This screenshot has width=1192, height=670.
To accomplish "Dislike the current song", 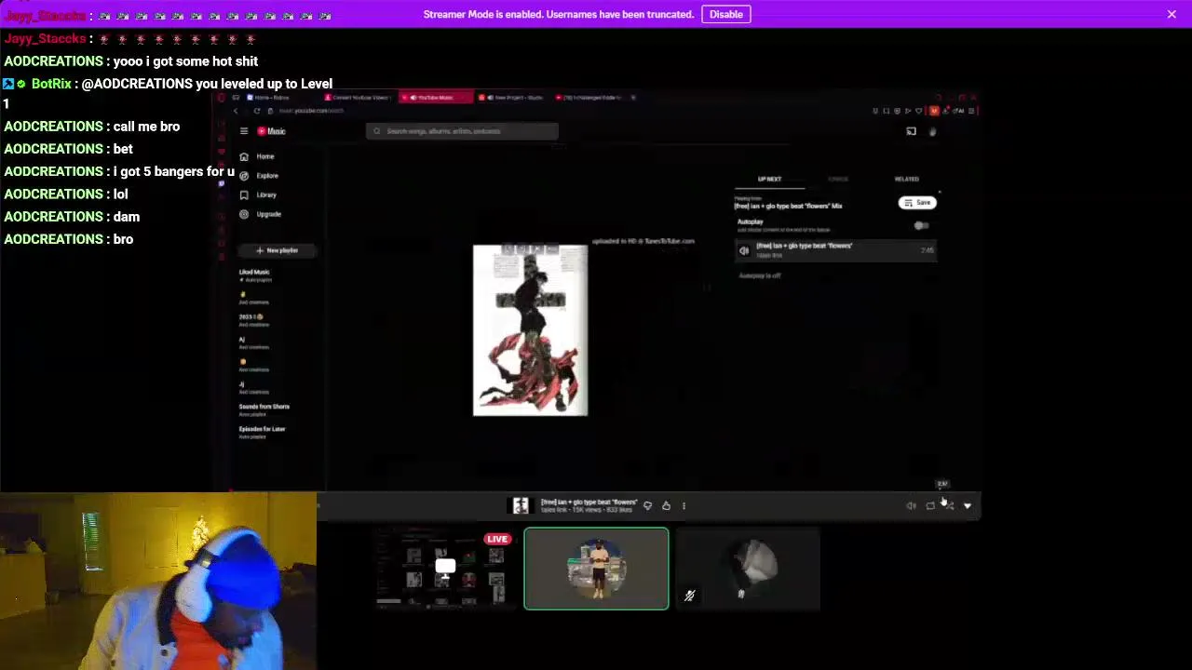I will [647, 505].
